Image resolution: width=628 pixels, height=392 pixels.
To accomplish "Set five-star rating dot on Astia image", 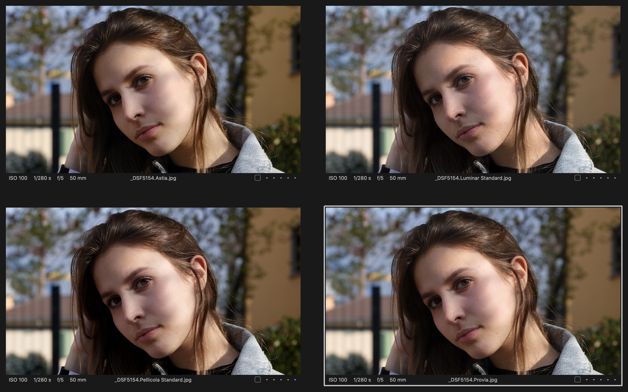I will click(295, 178).
